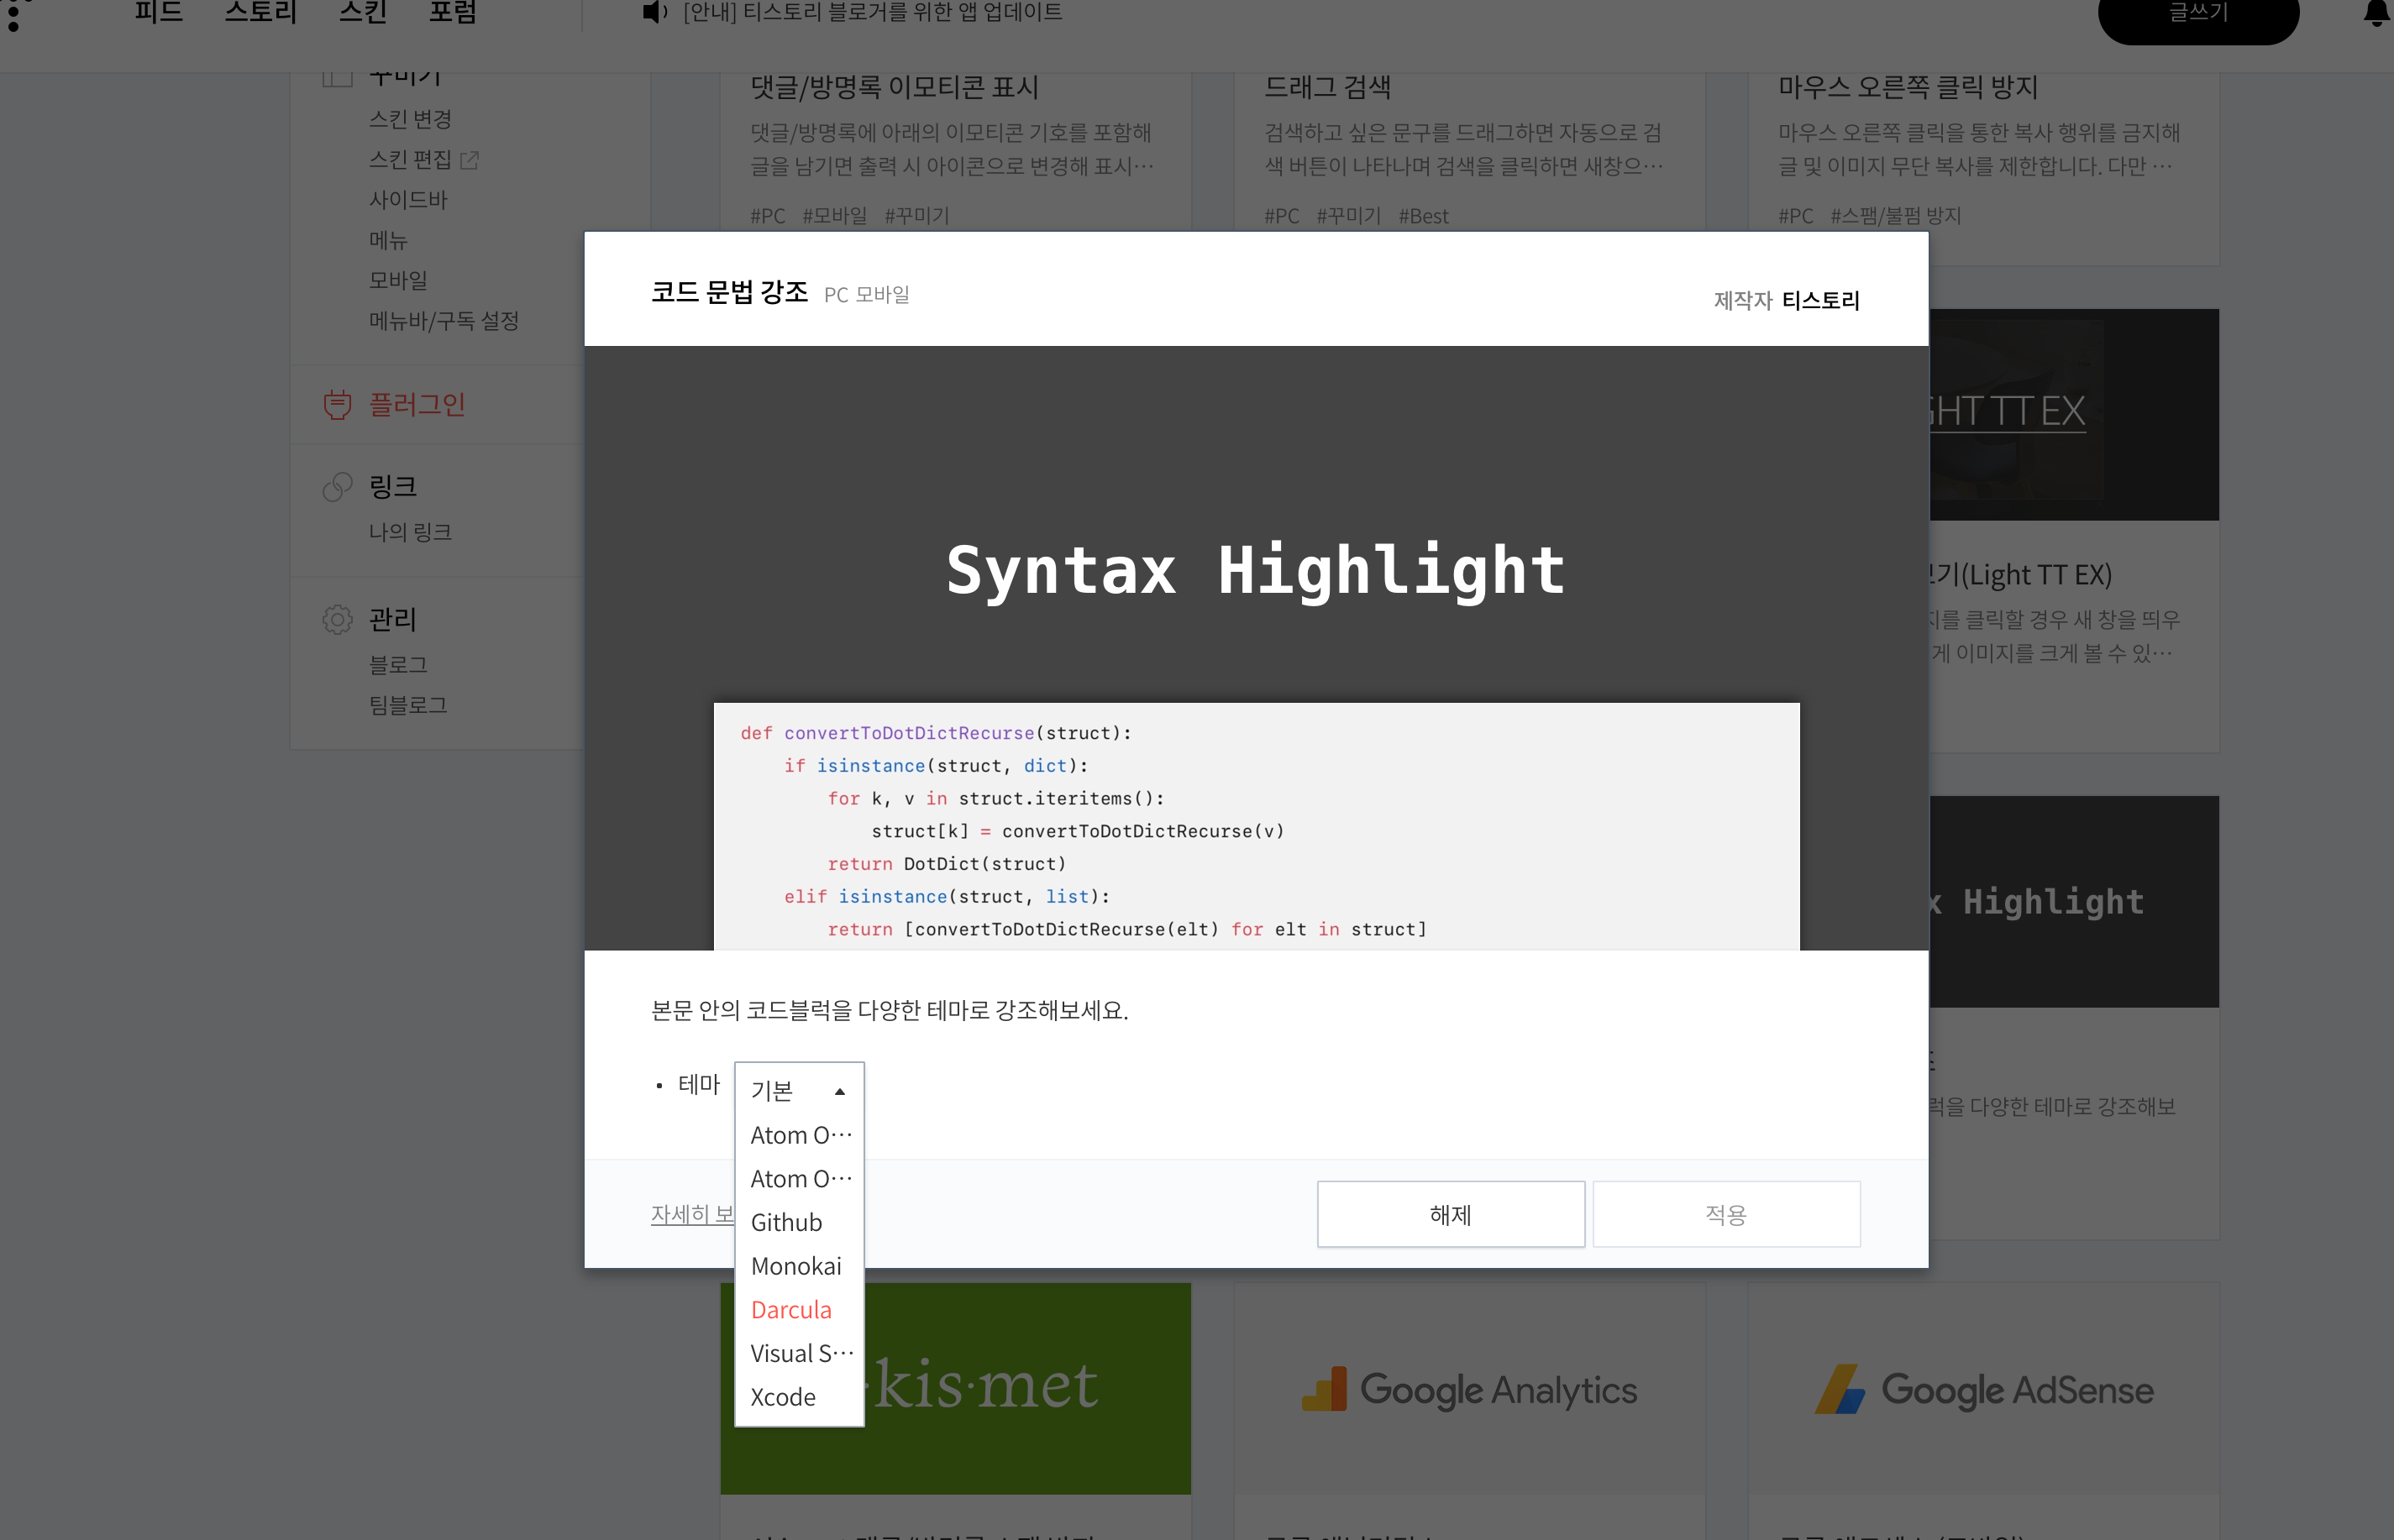Choose the Xcode theme
The height and width of the screenshot is (1540, 2394).
pyautogui.click(x=800, y=1397)
